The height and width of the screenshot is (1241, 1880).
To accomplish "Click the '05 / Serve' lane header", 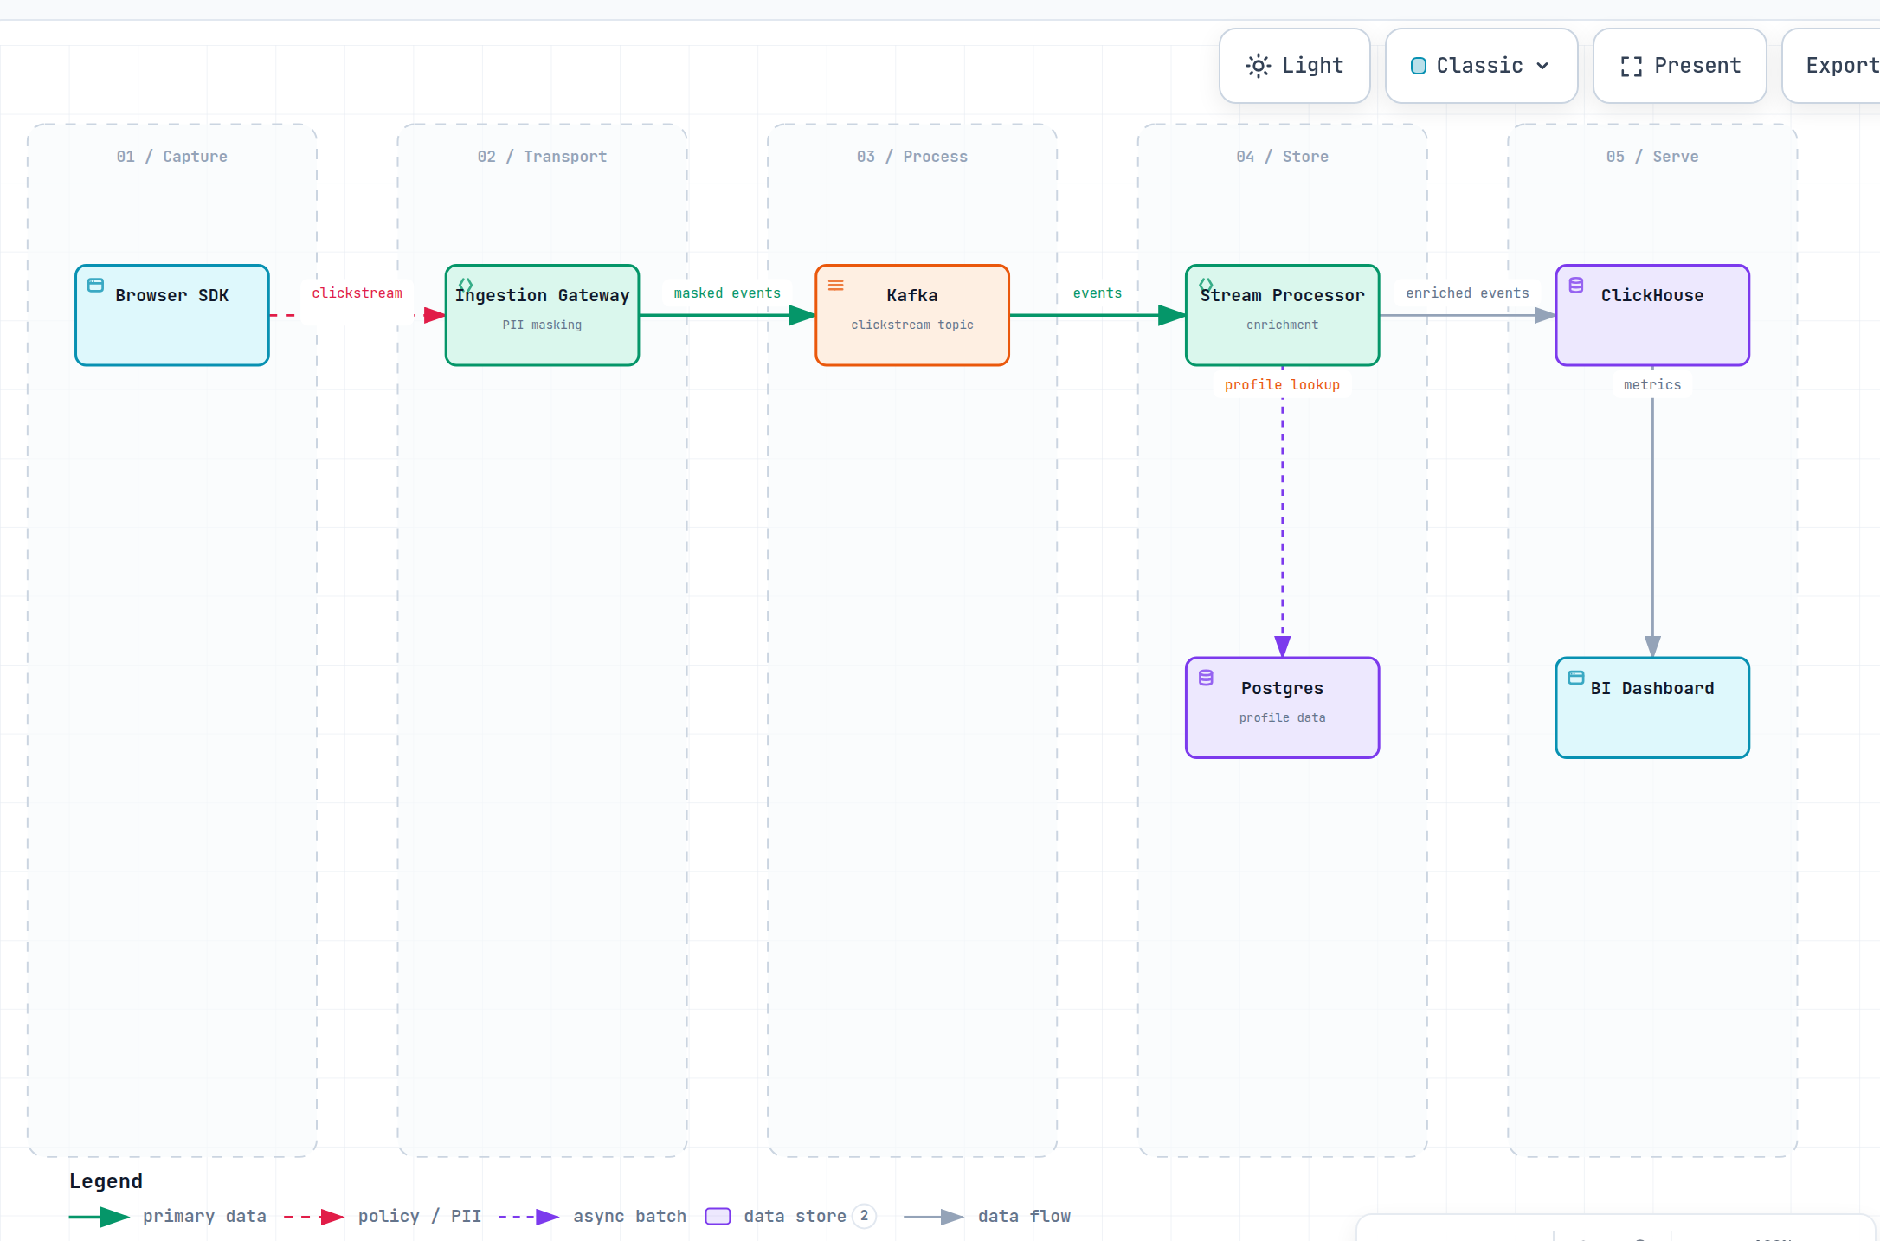I will (1652, 157).
